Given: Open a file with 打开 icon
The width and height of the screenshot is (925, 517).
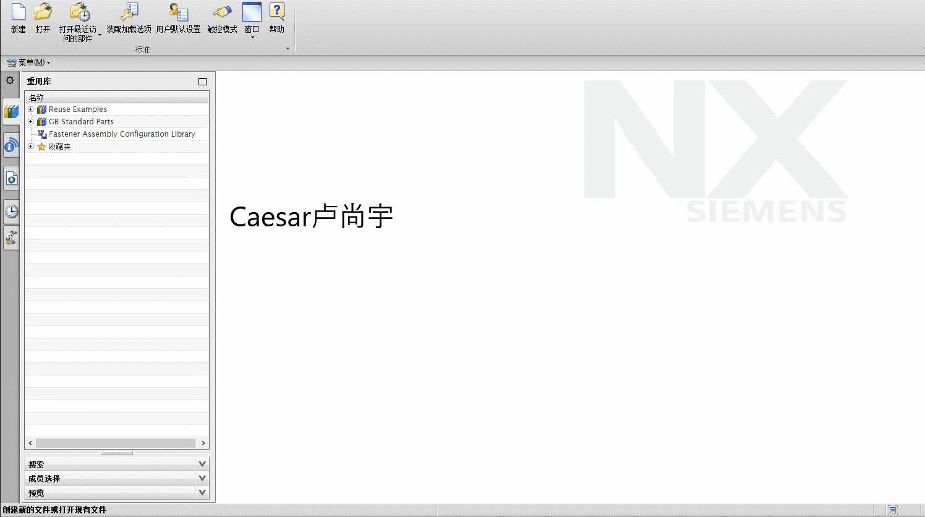Looking at the screenshot, I should coord(43,12).
